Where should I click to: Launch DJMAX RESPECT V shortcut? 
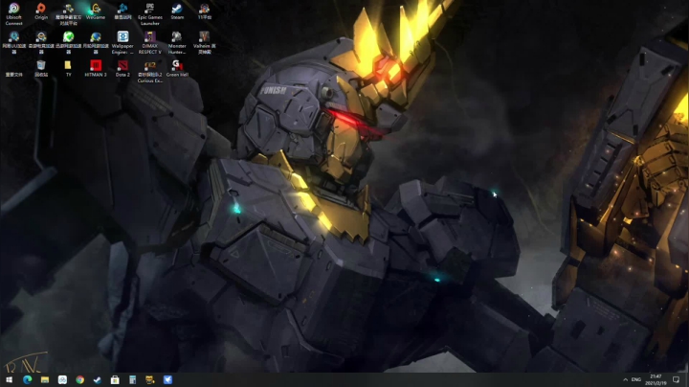(150, 42)
